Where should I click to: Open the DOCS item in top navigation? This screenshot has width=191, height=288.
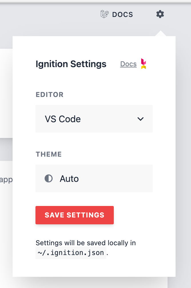coord(117,14)
